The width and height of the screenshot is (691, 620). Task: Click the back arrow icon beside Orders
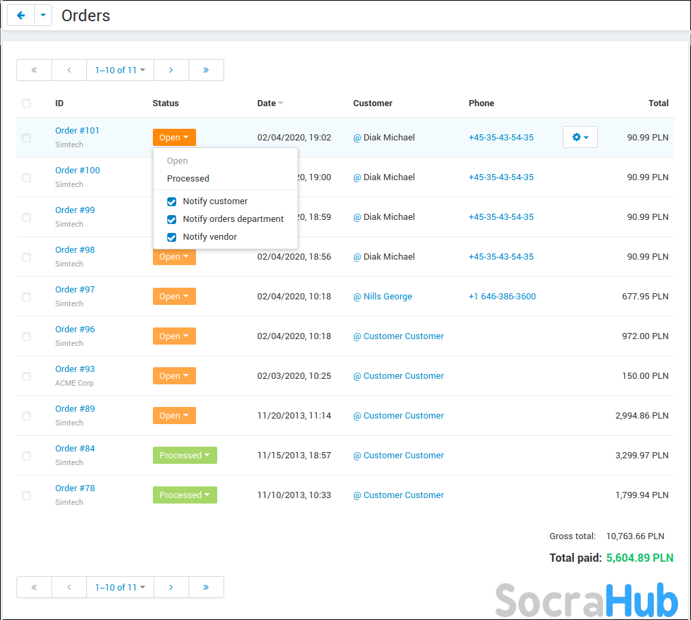pyautogui.click(x=21, y=15)
